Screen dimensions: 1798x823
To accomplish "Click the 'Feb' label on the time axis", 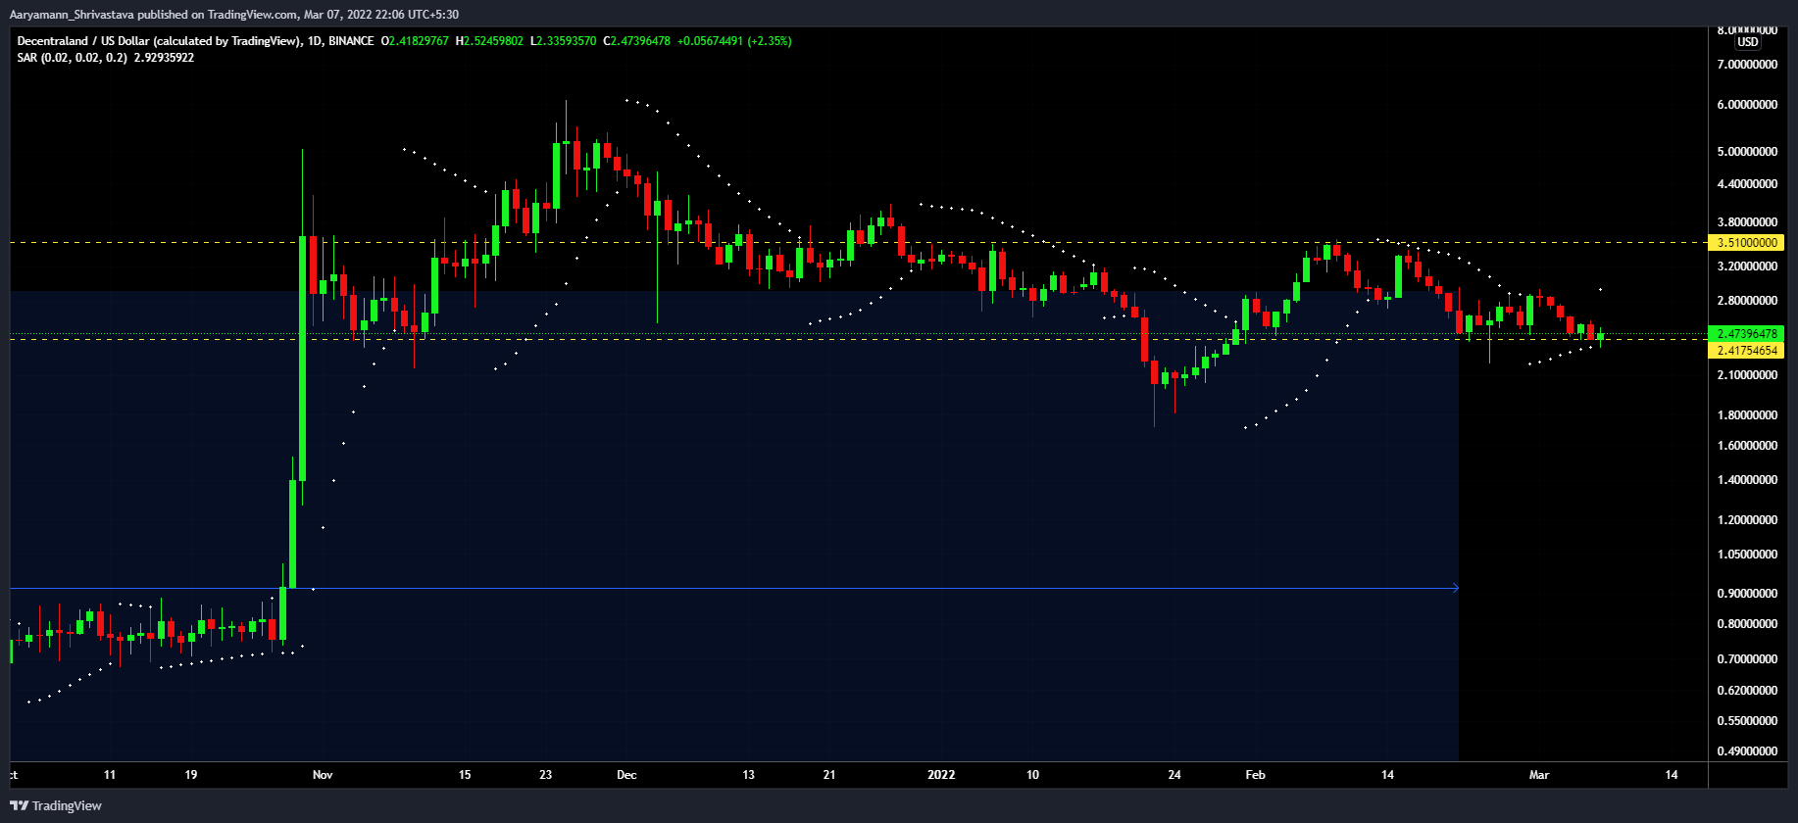I will (x=1255, y=775).
